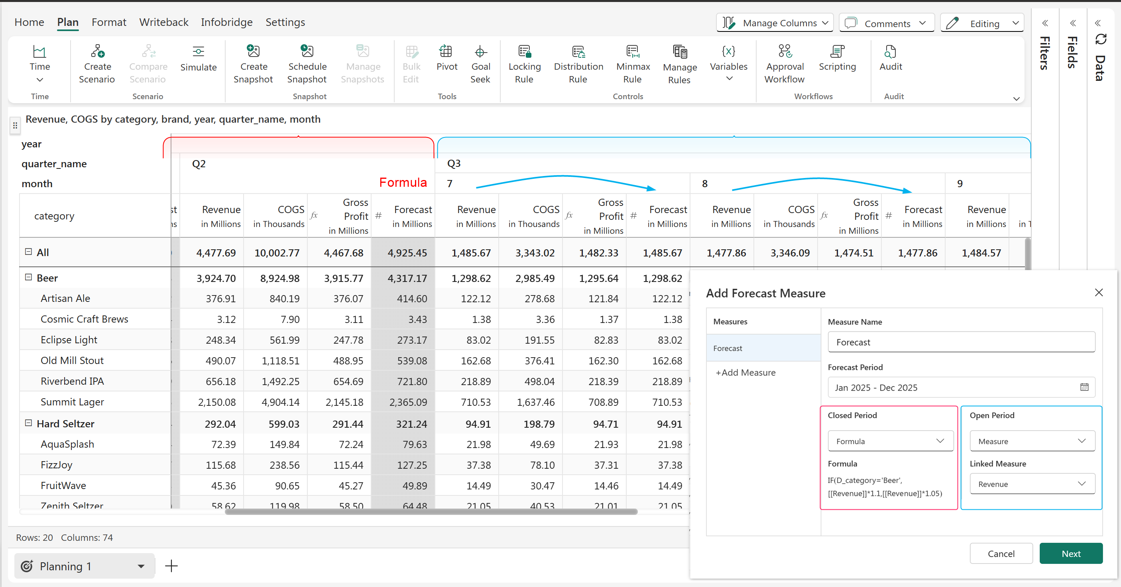This screenshot has height=587, width=1121.
Task: Open the Format tab
Action: pos(109,22)
